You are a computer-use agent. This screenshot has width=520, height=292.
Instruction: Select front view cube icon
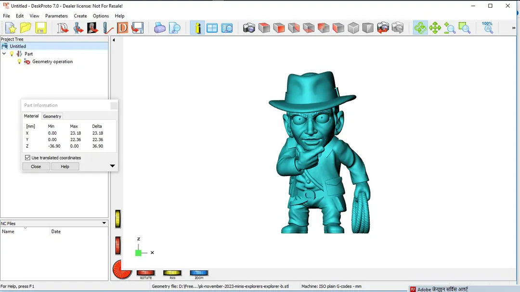pyautogui.click(x=279, y=28)
